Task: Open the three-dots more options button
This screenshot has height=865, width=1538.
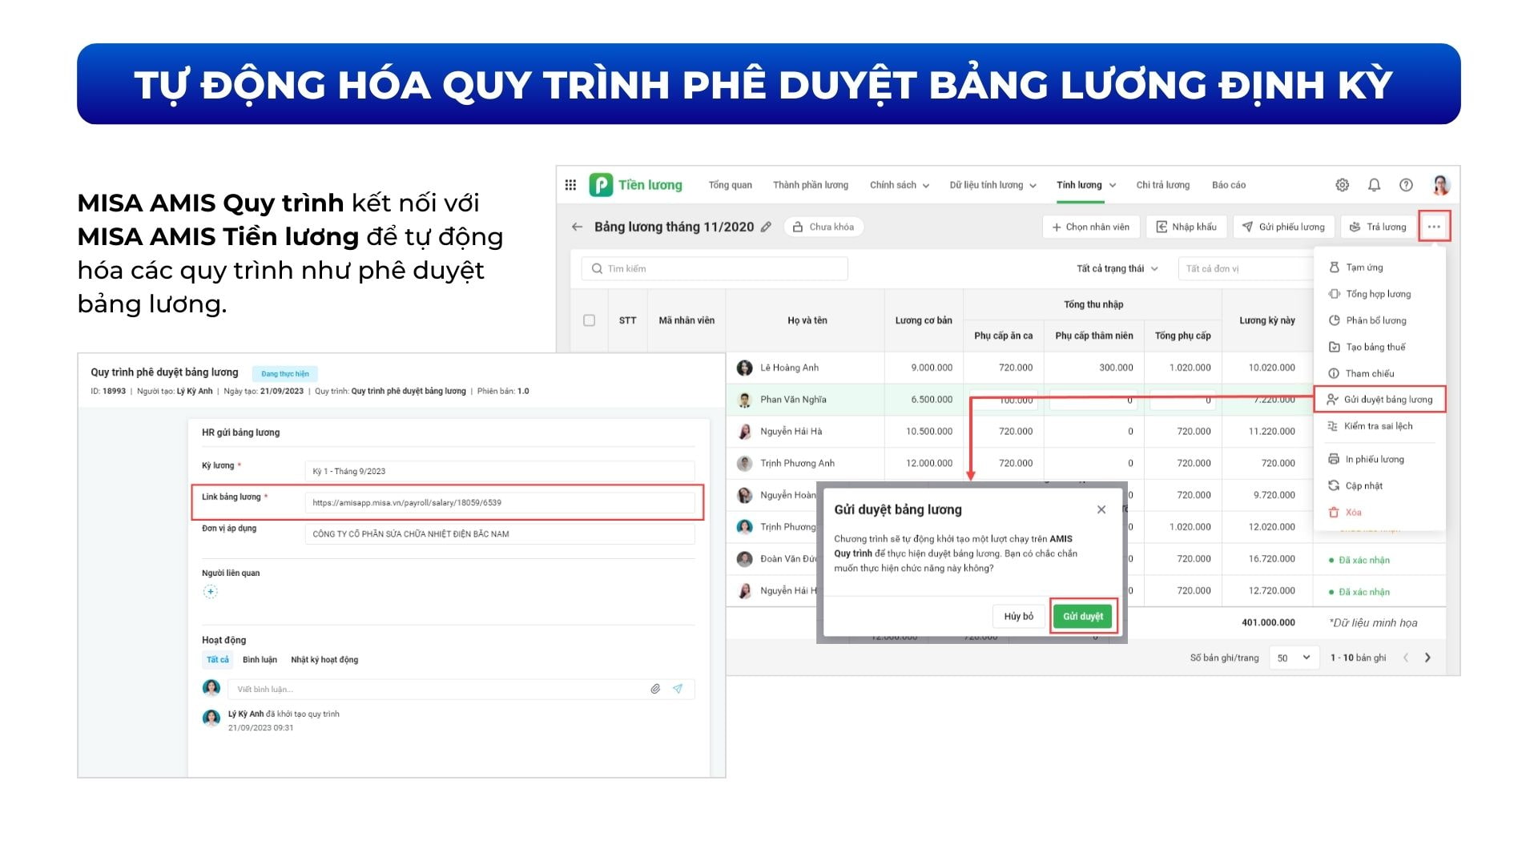Action: [x=1434, y=227]
